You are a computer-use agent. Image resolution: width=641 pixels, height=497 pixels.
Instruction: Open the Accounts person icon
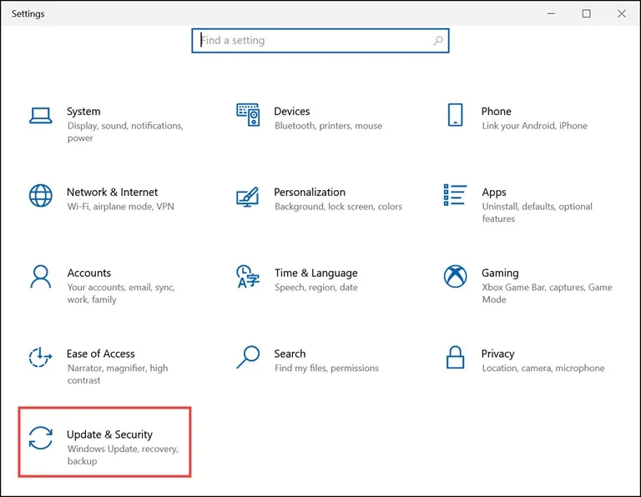tap(40, 277)
